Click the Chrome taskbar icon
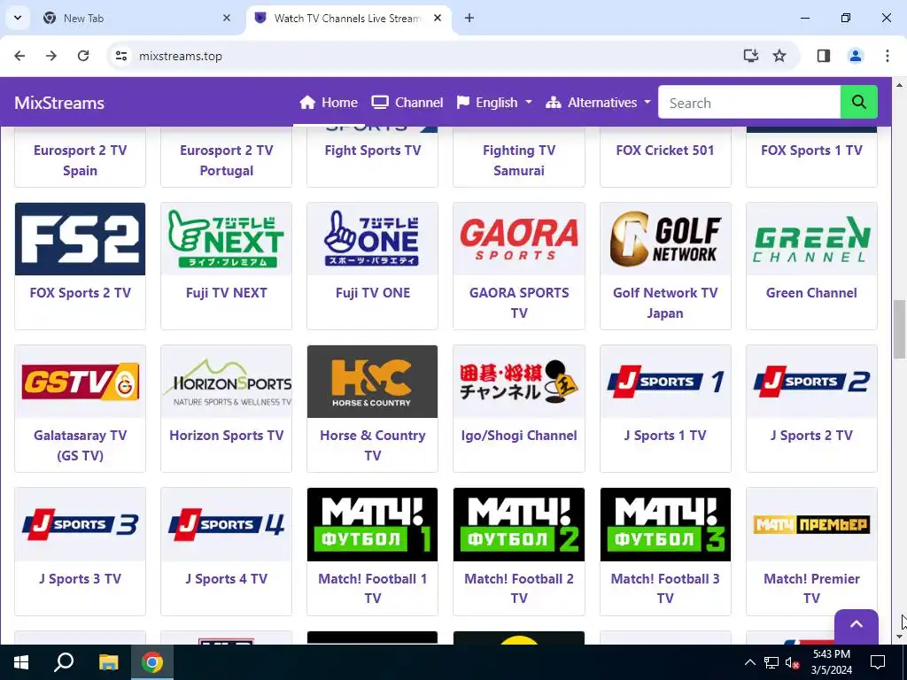907x680 pixels. point(152,662)
